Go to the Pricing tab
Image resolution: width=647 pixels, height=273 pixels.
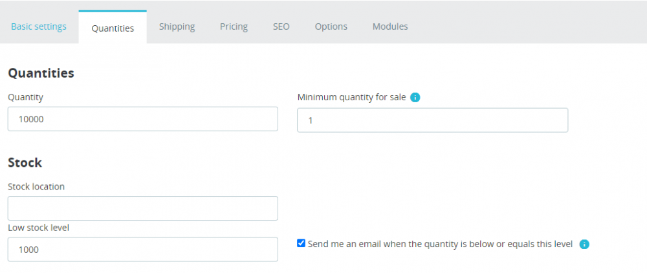point(234,27)
